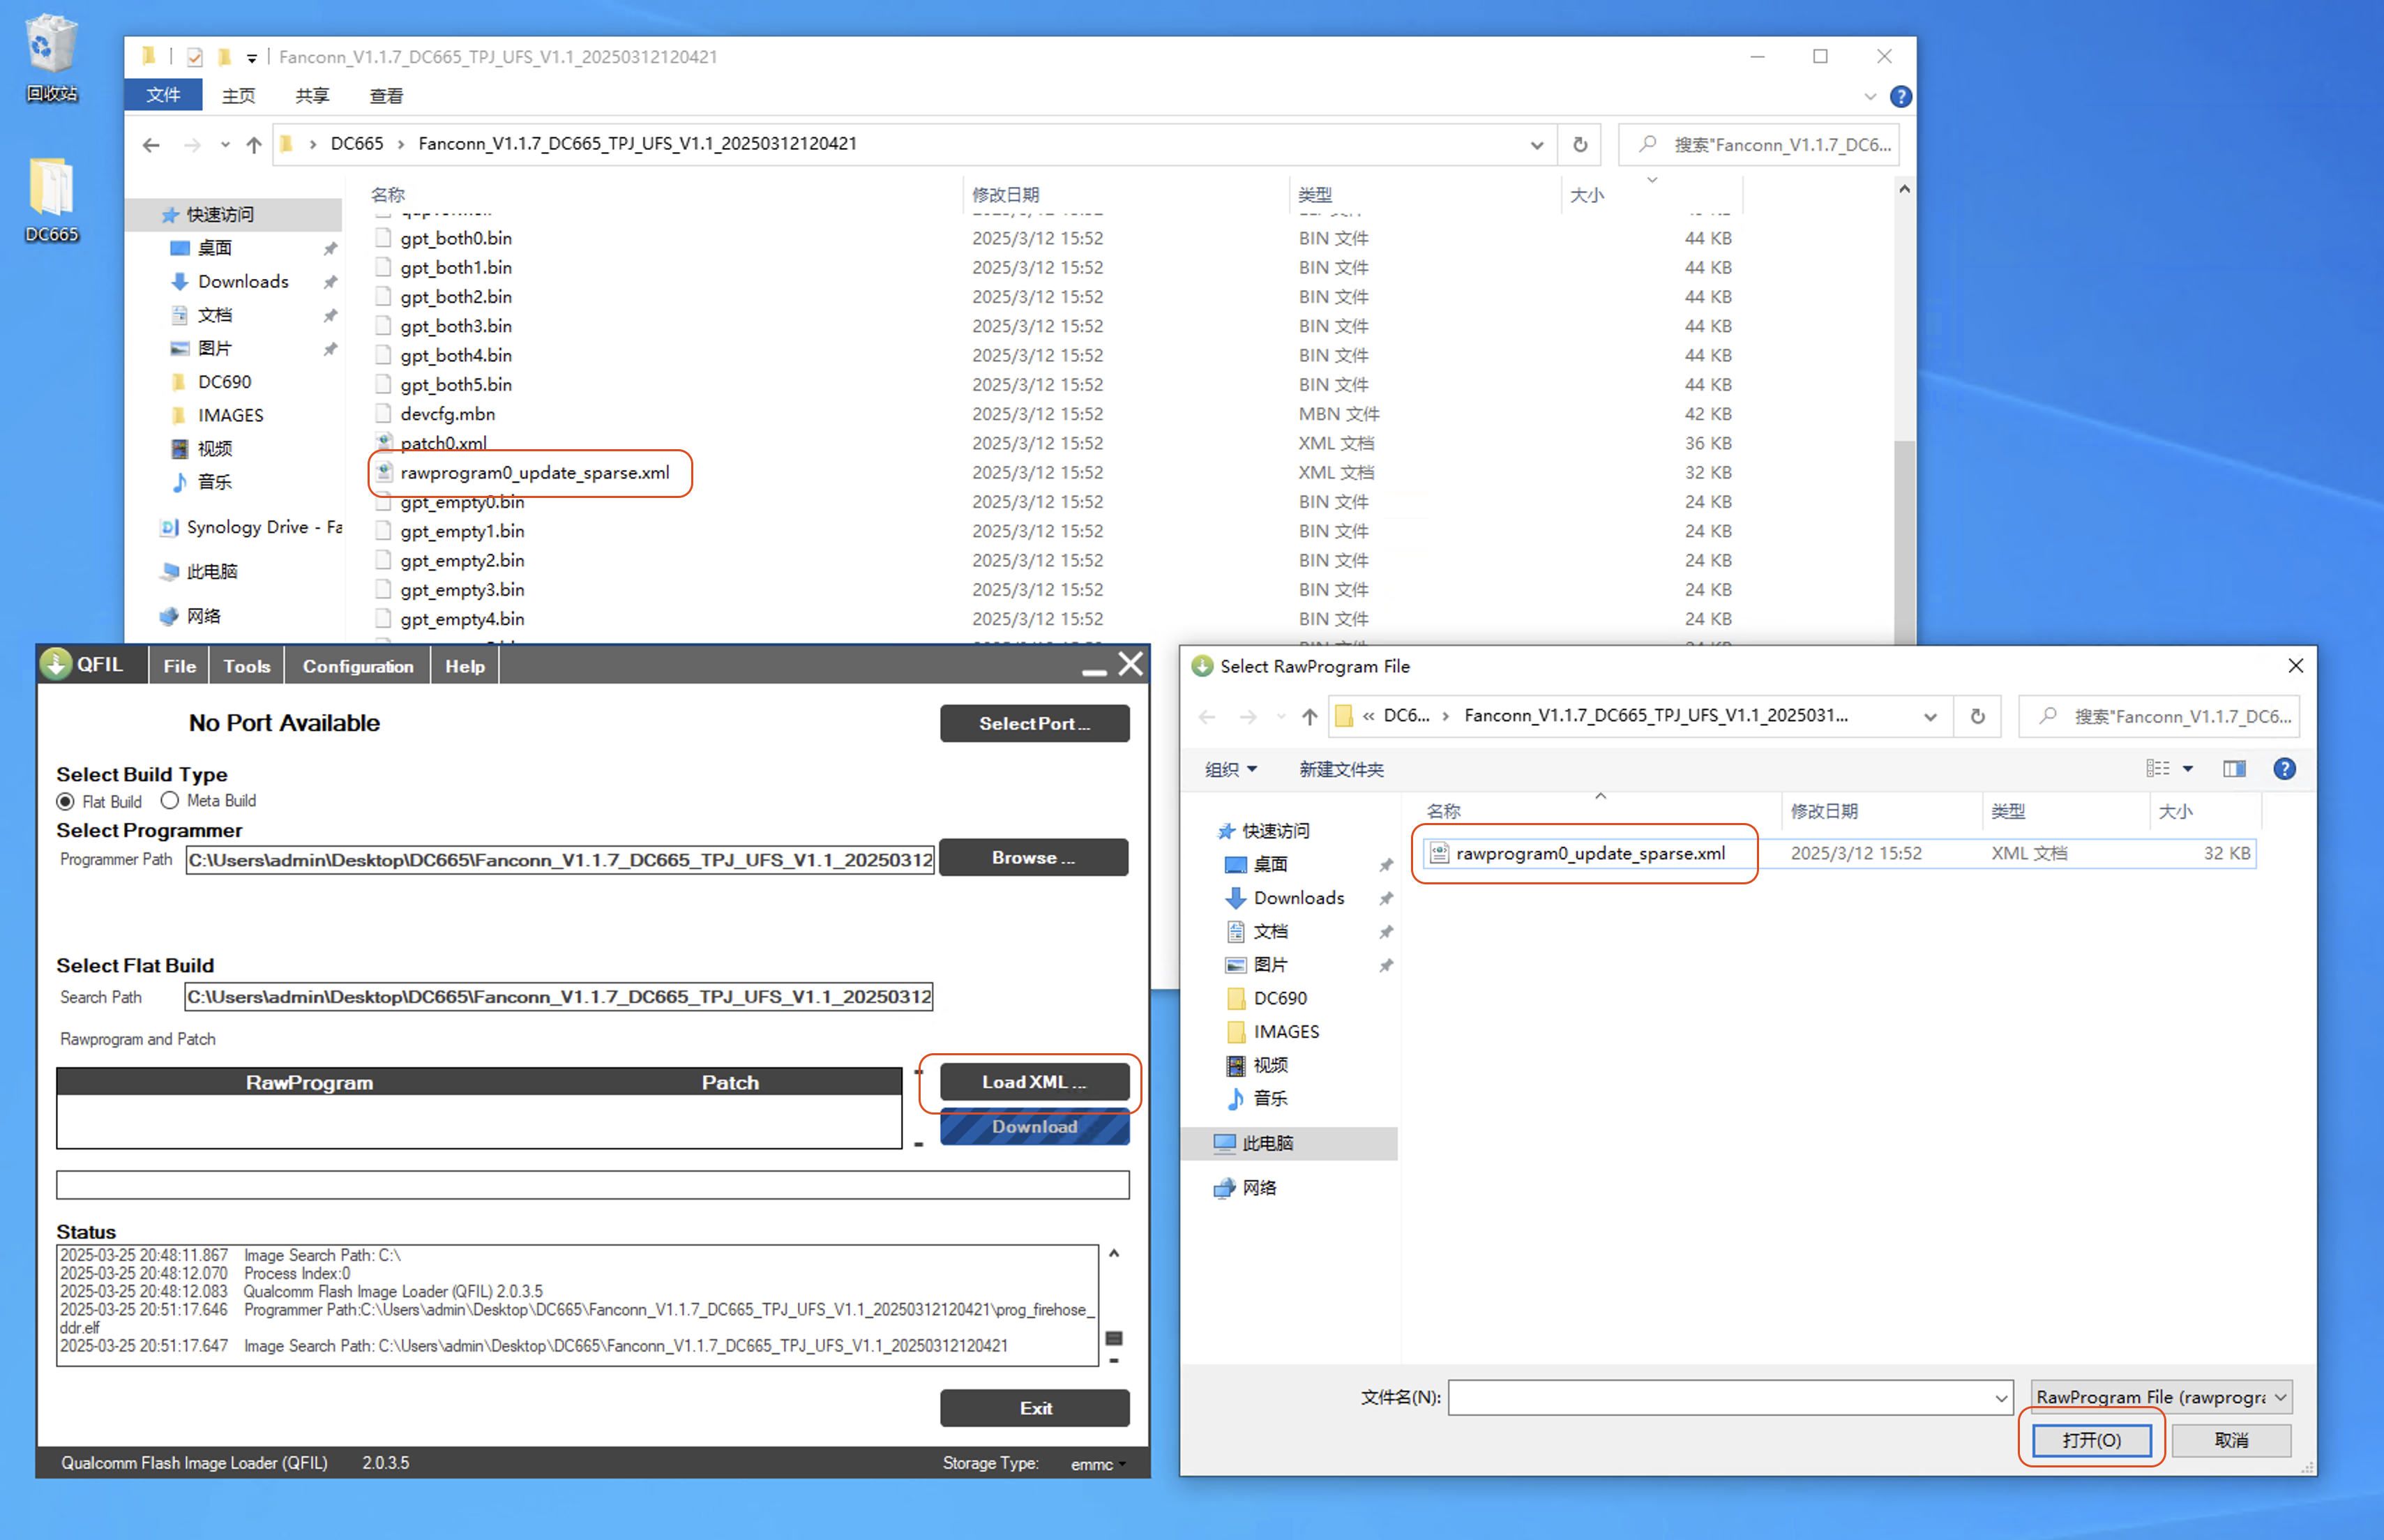The height and width of the screenshot is (1540, 2384).
Task: Open Quick Access Toolbar customize dropdown
Action: tap(252, 58)
